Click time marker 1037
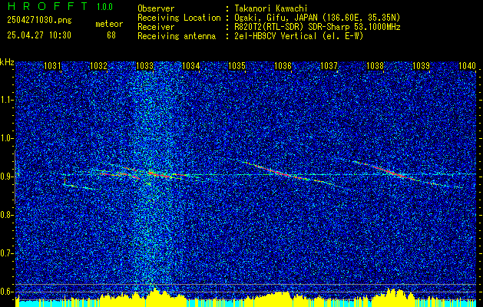 pos(329,65)
